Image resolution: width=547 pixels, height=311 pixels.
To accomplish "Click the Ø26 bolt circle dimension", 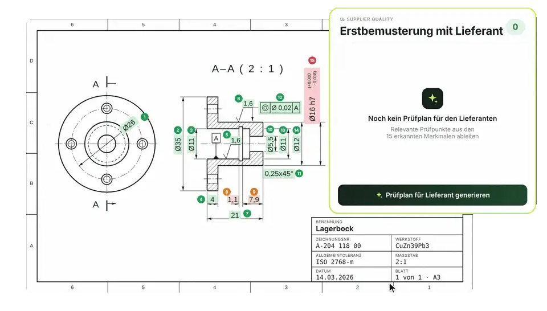I will click(129, 125).
